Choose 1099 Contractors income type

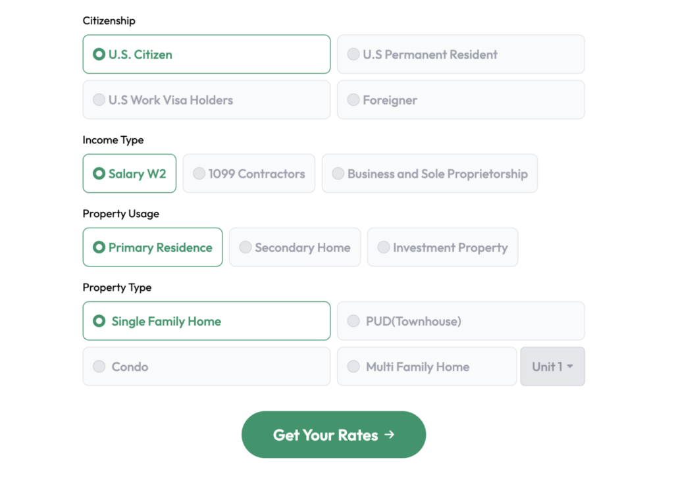tap(249, 173)
